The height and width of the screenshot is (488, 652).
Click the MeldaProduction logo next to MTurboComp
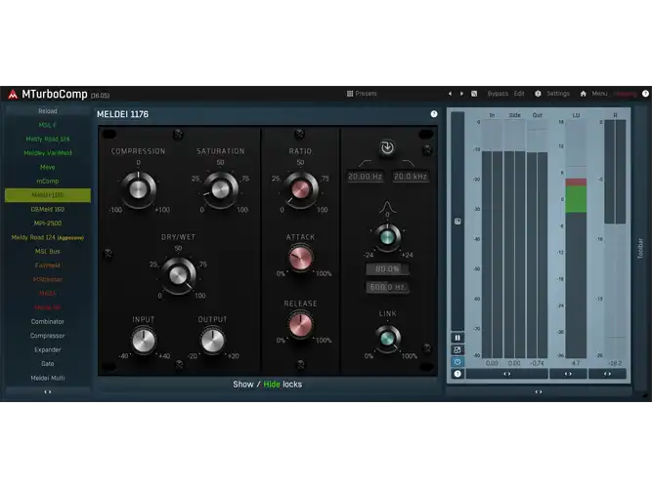click(13, 95)
